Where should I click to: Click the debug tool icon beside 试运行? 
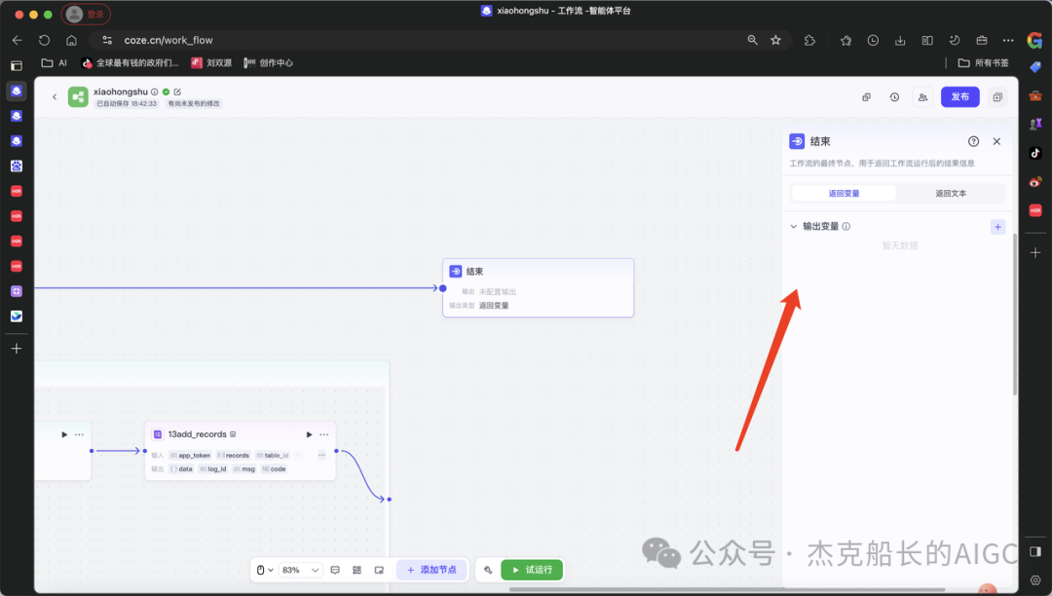click(488, 570)
